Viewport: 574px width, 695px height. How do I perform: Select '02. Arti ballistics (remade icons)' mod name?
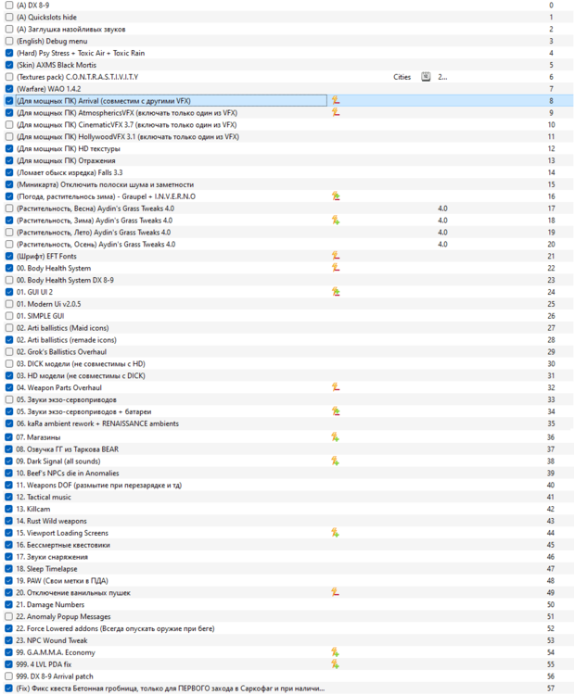point(67,340)
